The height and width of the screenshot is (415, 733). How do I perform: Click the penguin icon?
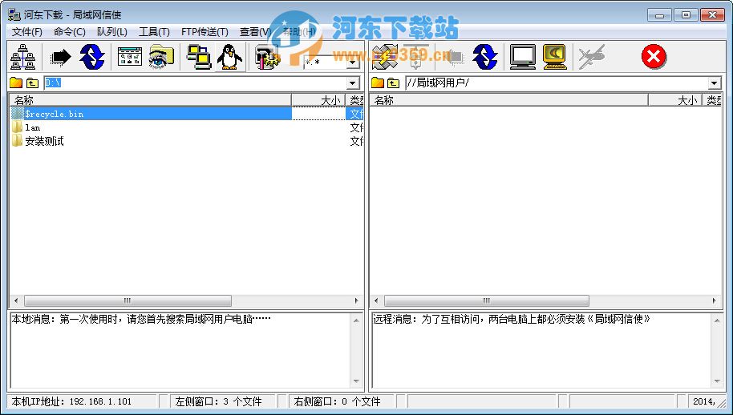click(229, 57)
